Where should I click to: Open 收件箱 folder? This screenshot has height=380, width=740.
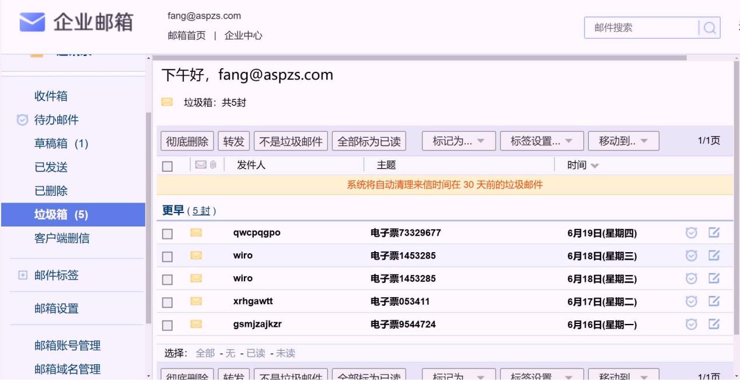51,96
